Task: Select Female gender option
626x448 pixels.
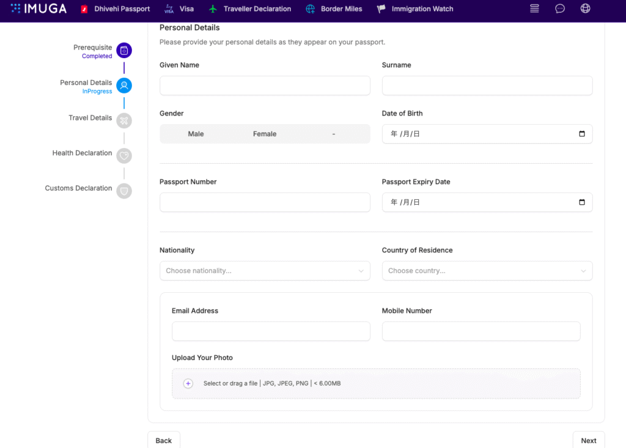Action: click(x=265, y=134)
